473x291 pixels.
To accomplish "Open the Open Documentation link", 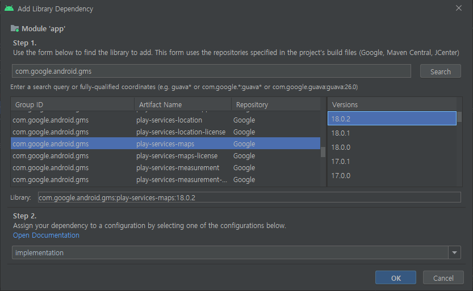I will pos(46,235).
